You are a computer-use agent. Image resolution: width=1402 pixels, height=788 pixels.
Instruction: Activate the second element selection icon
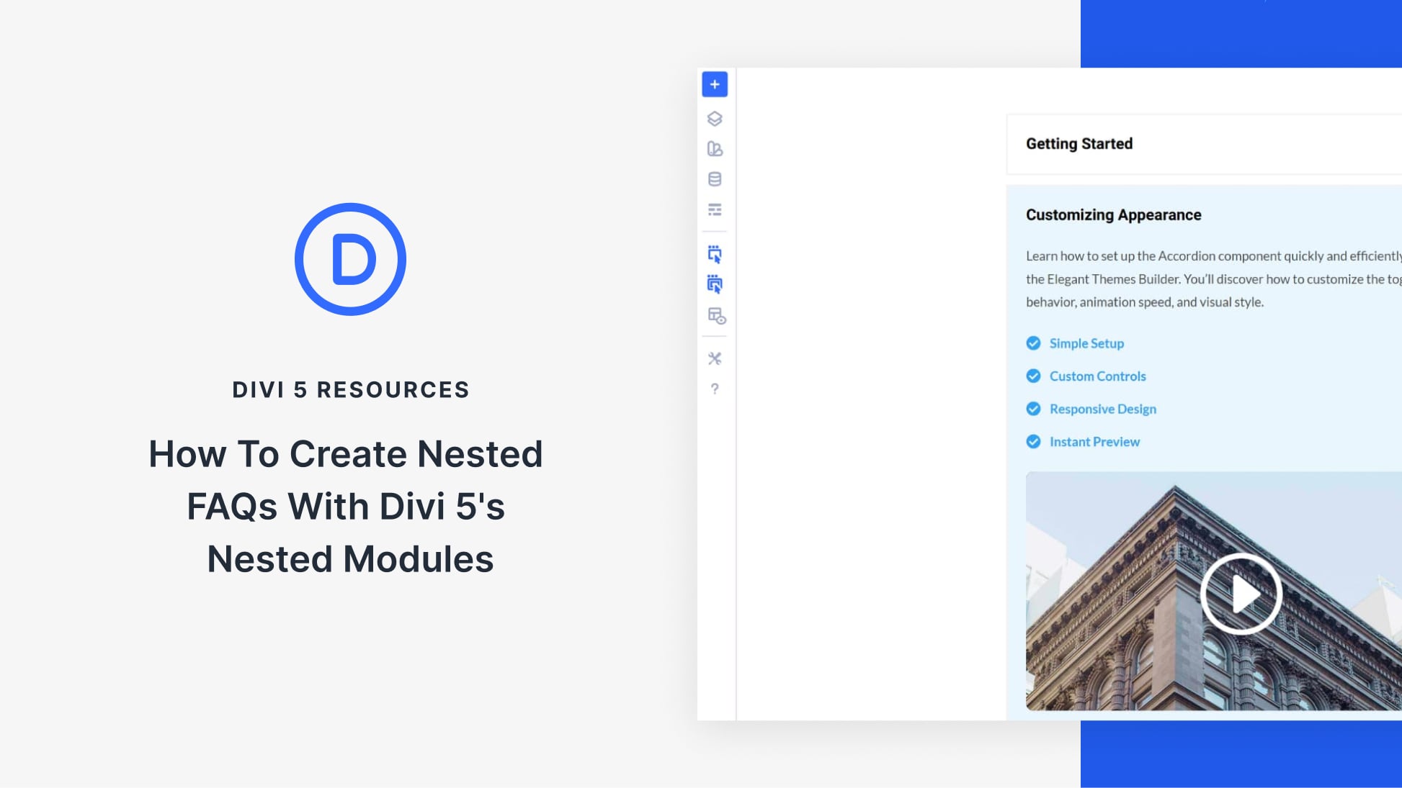point(714,284)
